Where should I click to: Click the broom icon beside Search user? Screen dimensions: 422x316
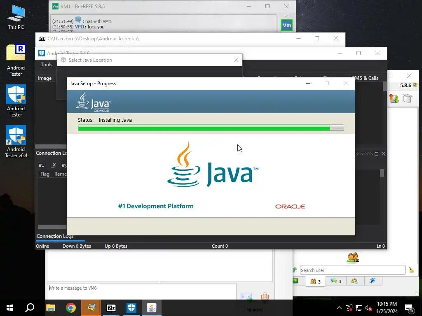pyautogui.click(x=411, y=270)
